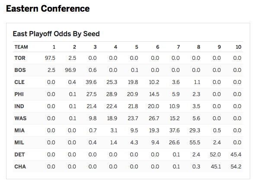Image resolution: width=258 pixels, height=184 pixels.
Task: Select the DET team row label
Action: coord(19,154)
